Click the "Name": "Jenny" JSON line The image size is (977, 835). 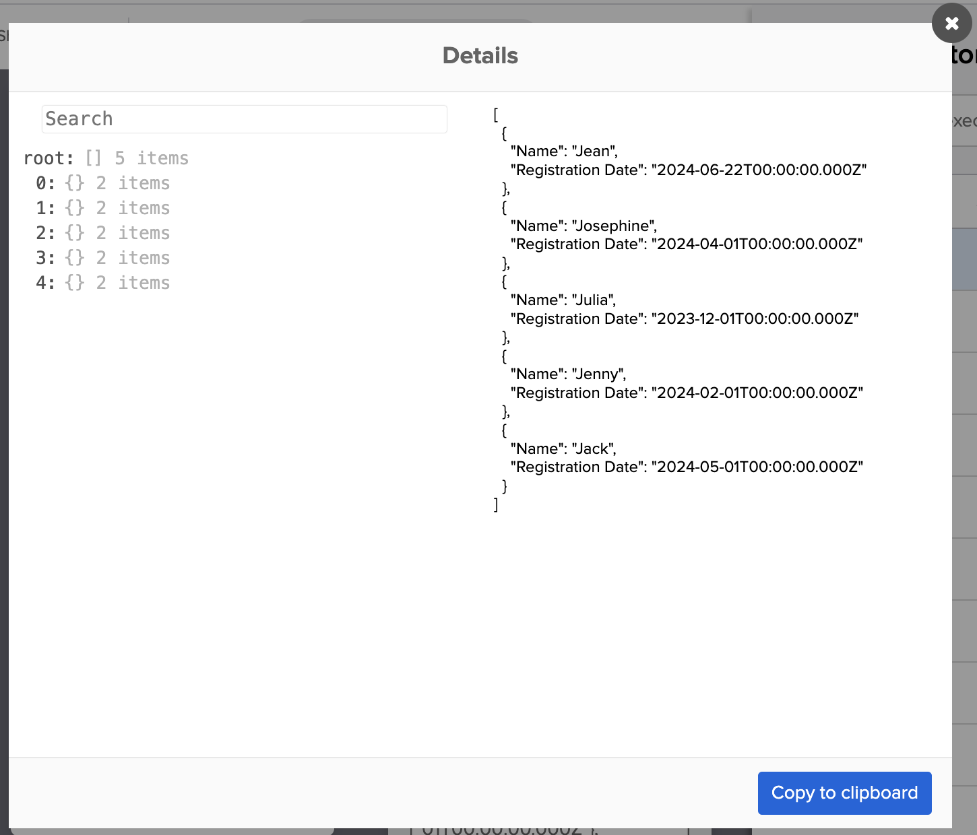(x=567, y=374)
